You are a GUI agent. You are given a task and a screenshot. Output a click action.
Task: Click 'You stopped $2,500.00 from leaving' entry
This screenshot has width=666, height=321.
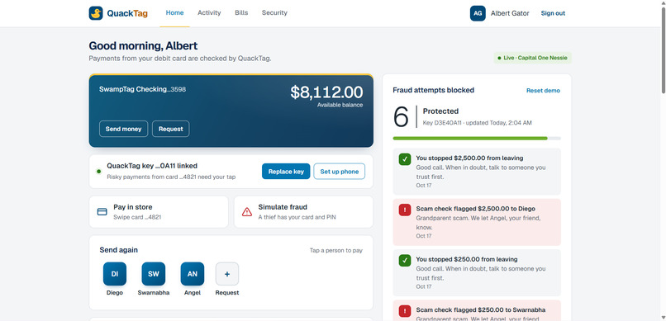[x=477, y=172]
